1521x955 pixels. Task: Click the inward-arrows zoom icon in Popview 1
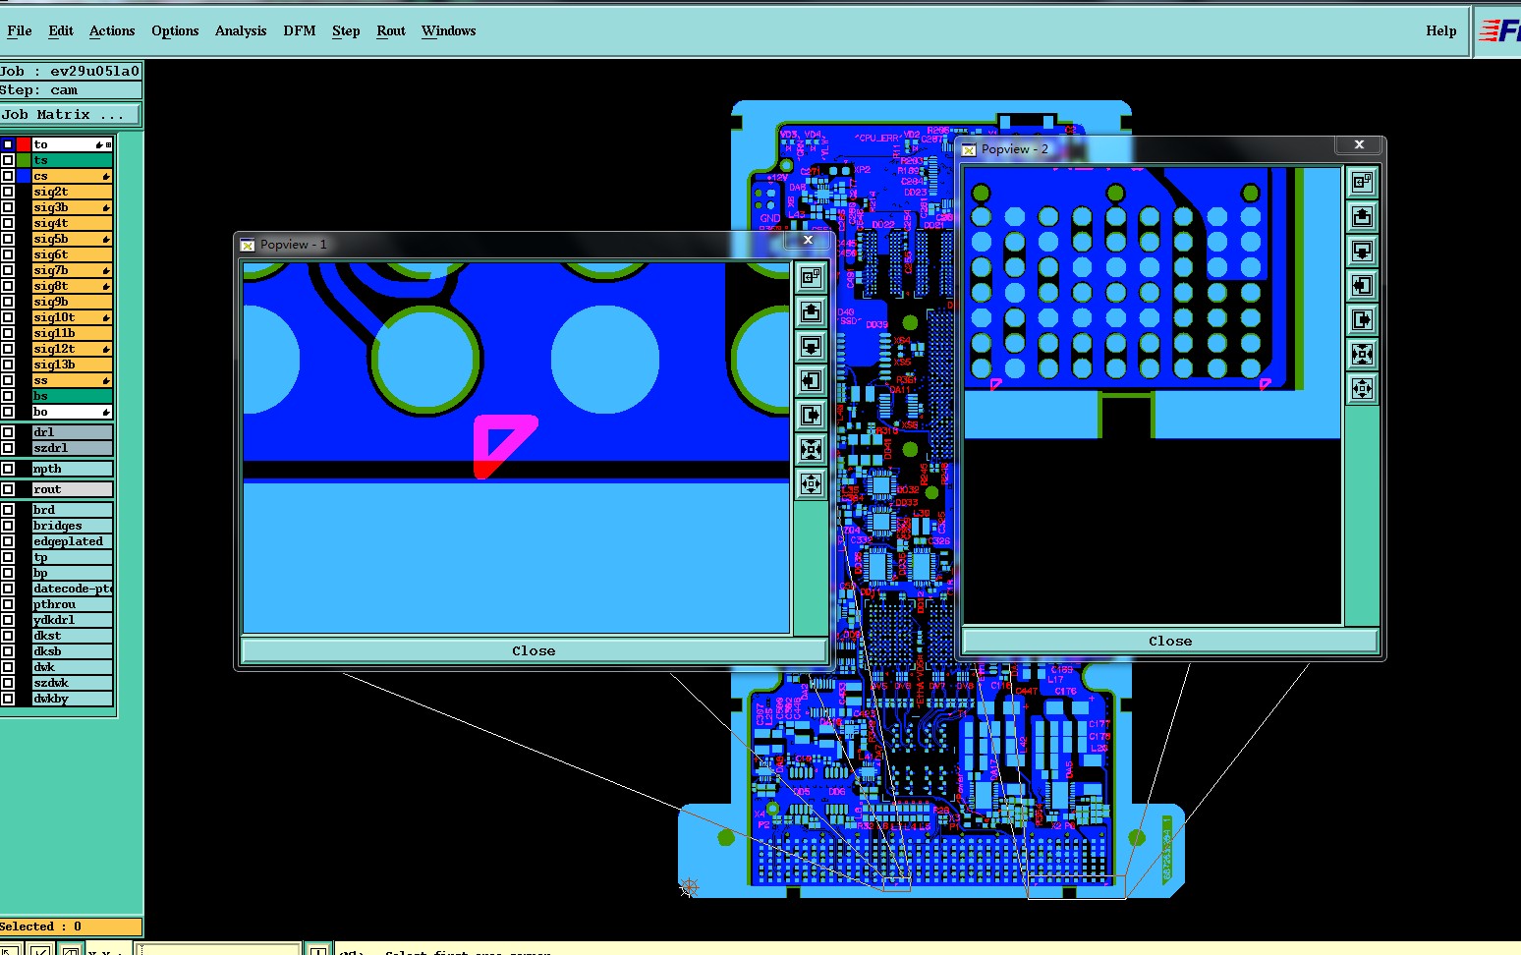pos(811,450)
